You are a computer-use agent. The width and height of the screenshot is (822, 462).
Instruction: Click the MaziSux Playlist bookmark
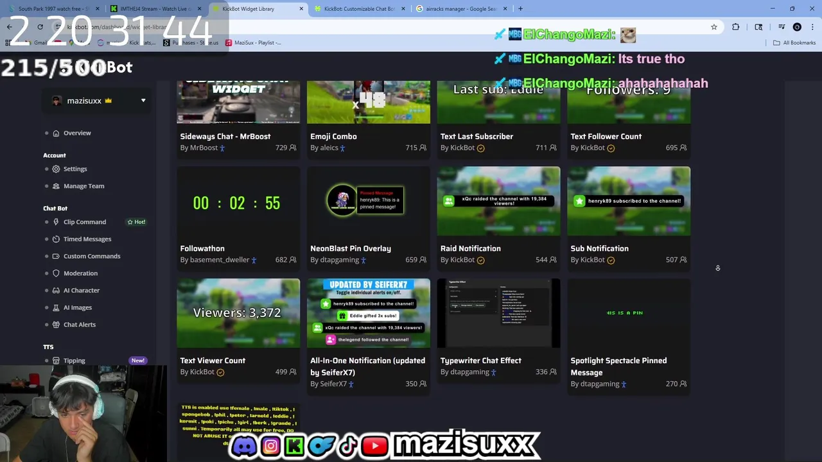(252, 43)
